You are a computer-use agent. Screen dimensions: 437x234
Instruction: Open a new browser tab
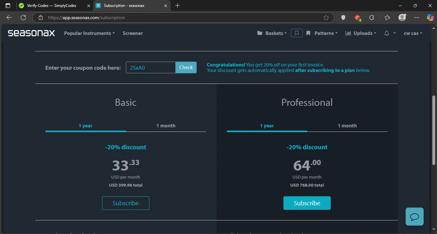click(177, 6)
